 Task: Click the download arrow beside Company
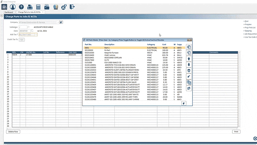click(x=61, y=22)
